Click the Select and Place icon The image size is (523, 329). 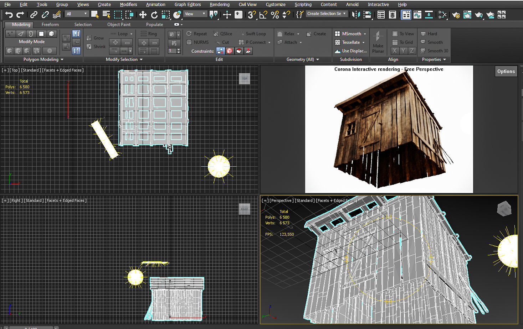coord(177,15)
